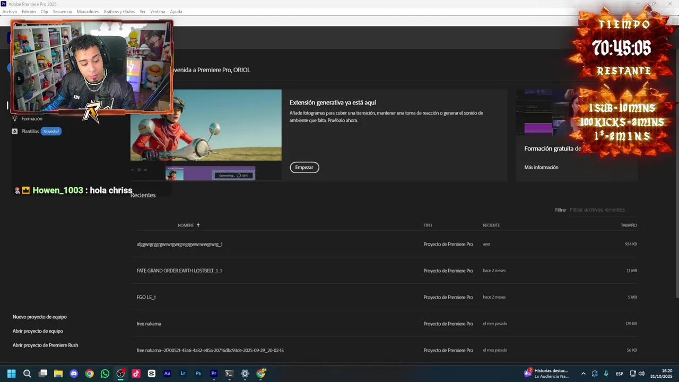Screen dimensions: 679x382
Task: Open the Ayuda menu
Action: pos(176,12)
